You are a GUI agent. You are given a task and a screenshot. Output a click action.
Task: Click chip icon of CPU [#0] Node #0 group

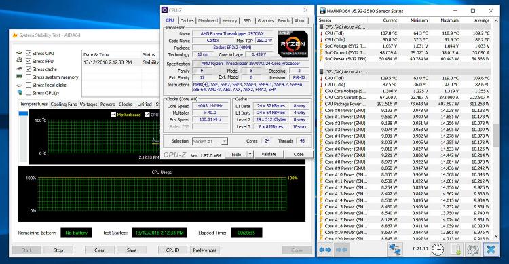pos(322,26)
